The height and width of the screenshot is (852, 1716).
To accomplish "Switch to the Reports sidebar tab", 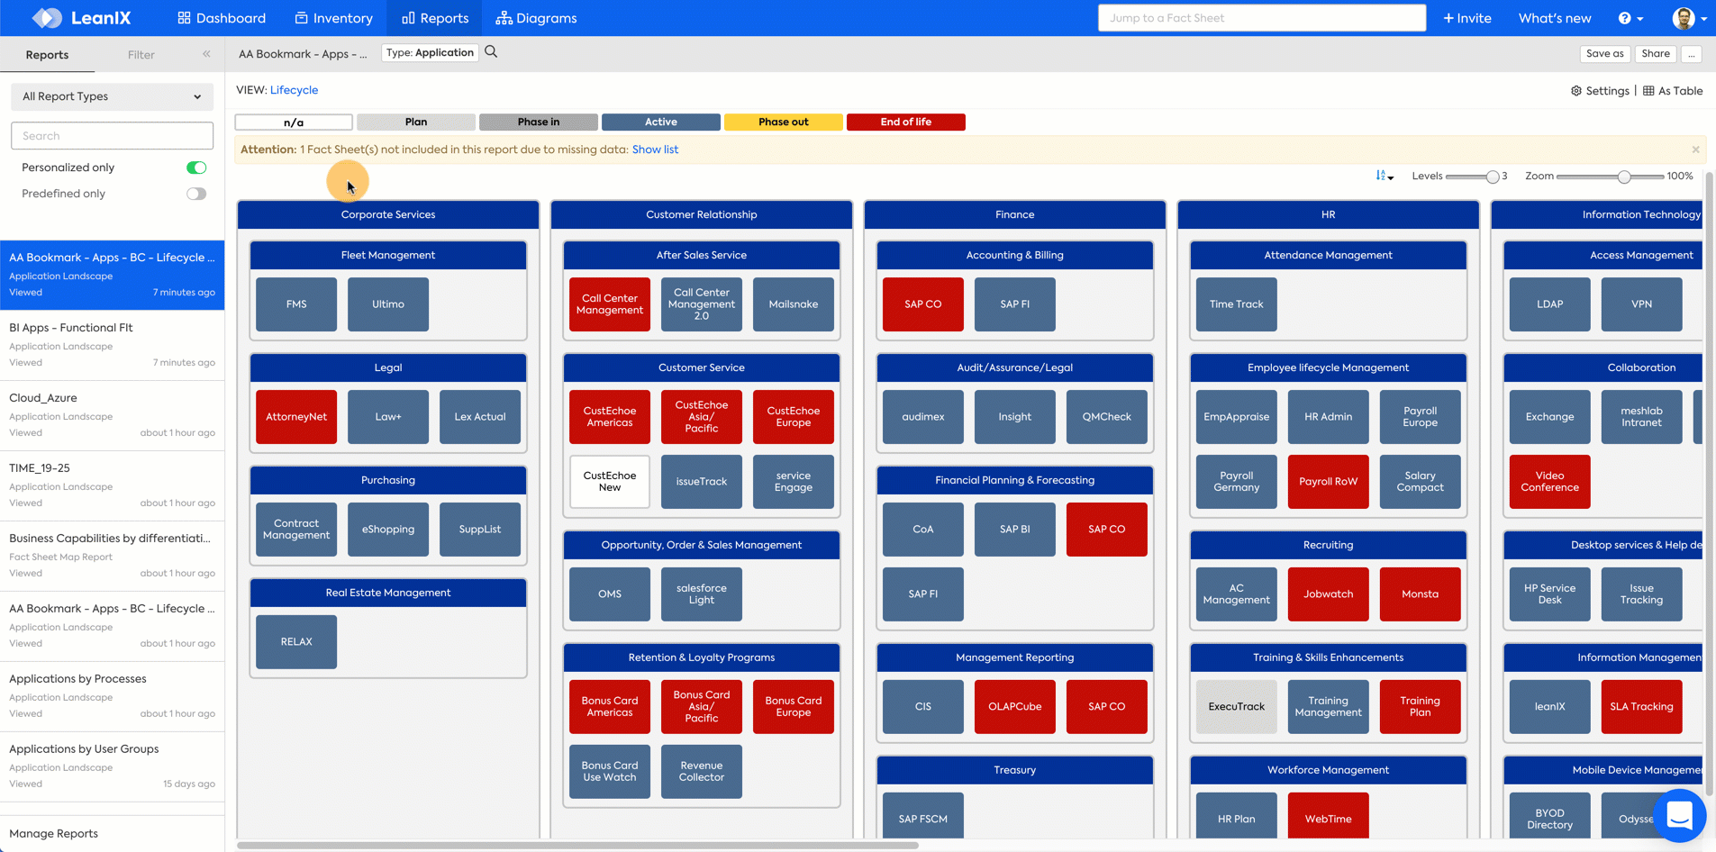I will click(47, 55).
